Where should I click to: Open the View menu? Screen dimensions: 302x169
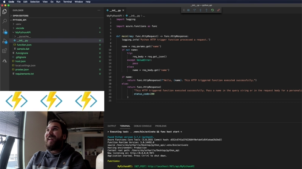(x=45, y=2)
